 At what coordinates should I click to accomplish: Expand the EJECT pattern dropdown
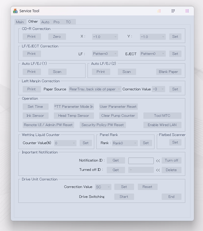tap(153, 54)
